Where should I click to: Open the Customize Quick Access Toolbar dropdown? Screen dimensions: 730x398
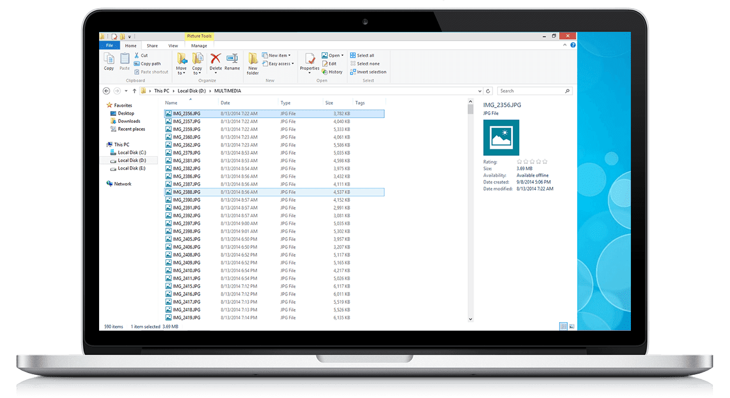[130, 36]
